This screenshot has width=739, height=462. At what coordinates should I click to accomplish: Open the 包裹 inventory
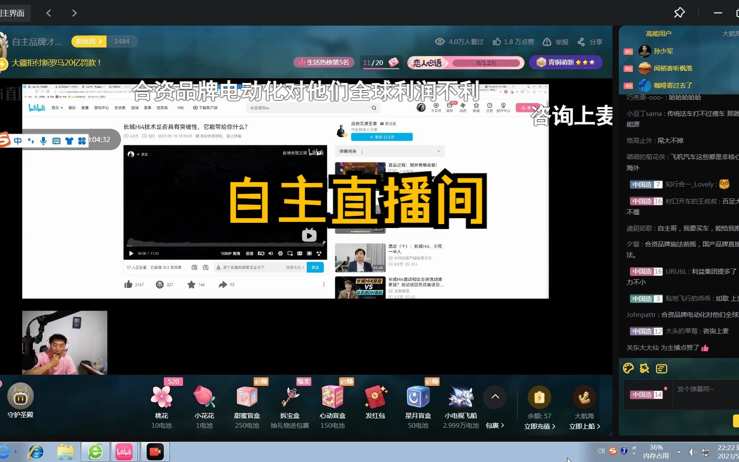(495, 426)
